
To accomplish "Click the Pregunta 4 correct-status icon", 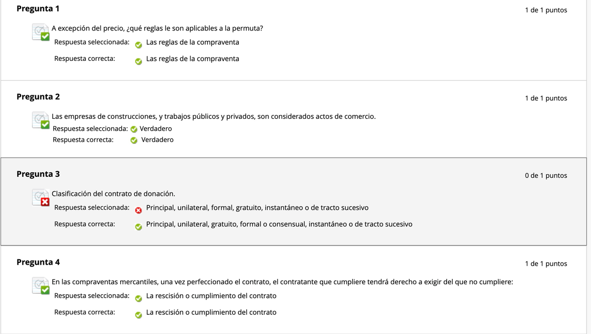I will tap(41, 286).
